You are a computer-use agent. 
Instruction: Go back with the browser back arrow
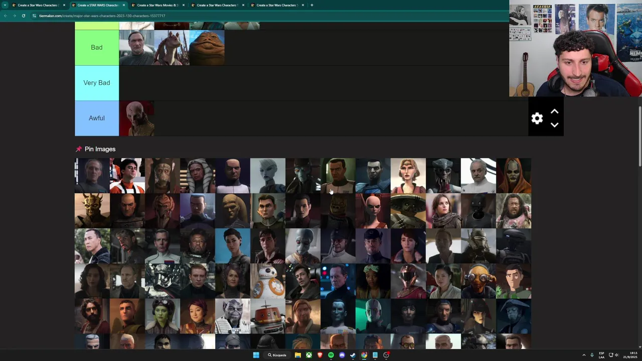(6, 16)
